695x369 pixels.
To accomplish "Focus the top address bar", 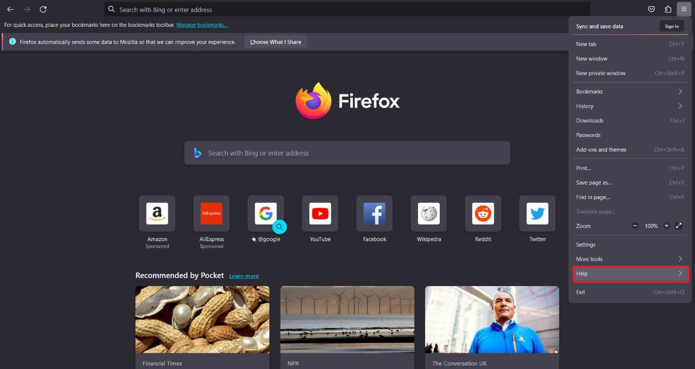I will point(347,9).
